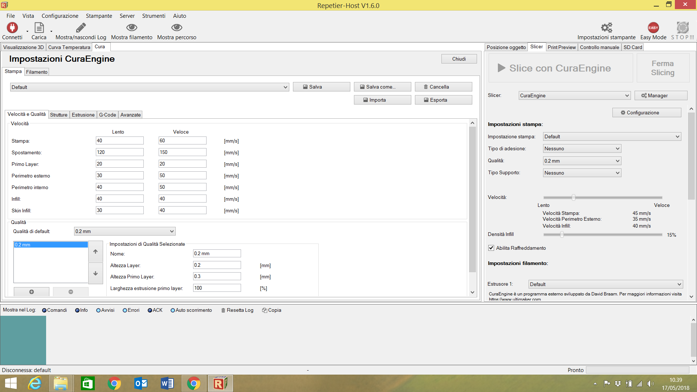Open Connetti dropdown arrow
The image size is (697, 392).
(27, 31)
